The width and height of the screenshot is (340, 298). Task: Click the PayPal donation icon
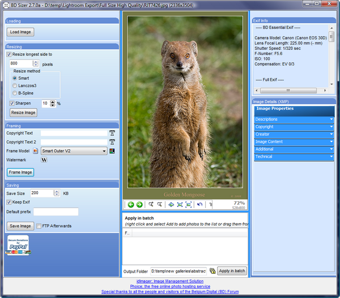pos(17,245)
